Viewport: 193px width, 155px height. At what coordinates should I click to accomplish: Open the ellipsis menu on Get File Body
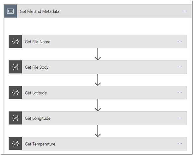tap(180, 67)
